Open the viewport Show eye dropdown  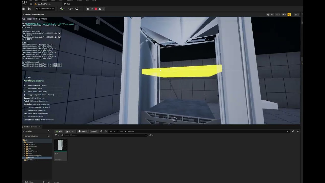tap(278, 14)
